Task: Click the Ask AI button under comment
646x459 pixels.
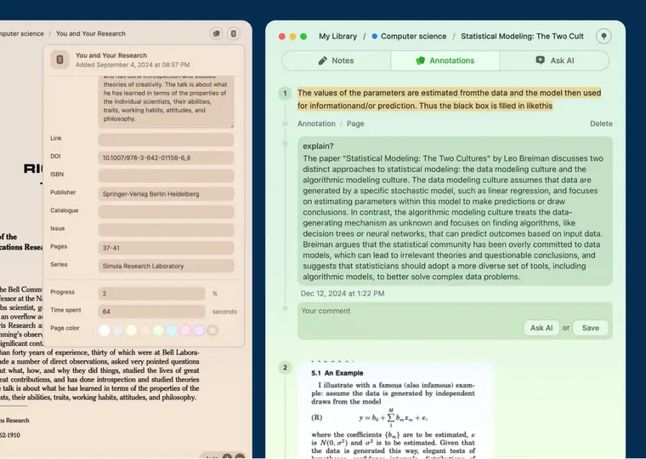Action: [x=541, y=328]
